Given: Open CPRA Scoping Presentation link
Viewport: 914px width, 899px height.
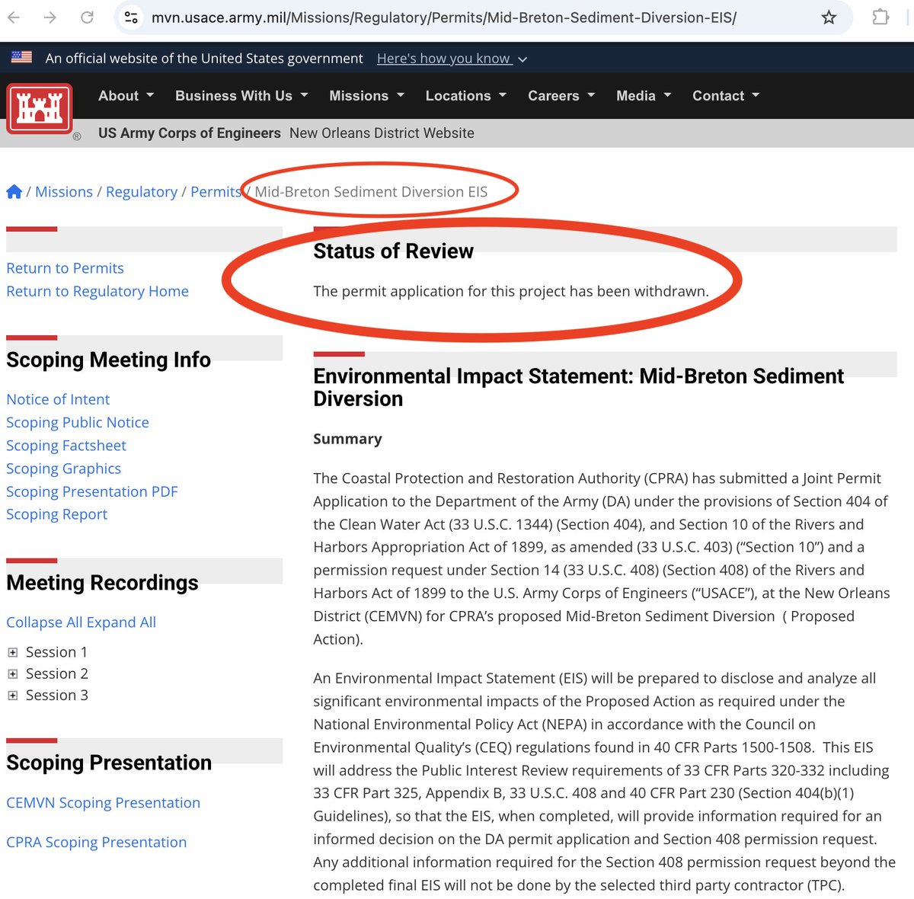Looking at the screenshot, I should [x=96, y=843].
